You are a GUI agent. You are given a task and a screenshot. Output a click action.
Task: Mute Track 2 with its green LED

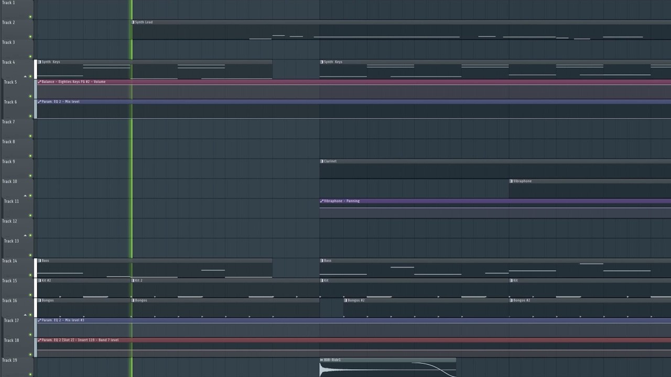tap(30, 37)
